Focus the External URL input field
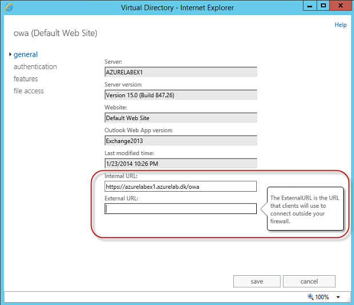 pos(181,208)
